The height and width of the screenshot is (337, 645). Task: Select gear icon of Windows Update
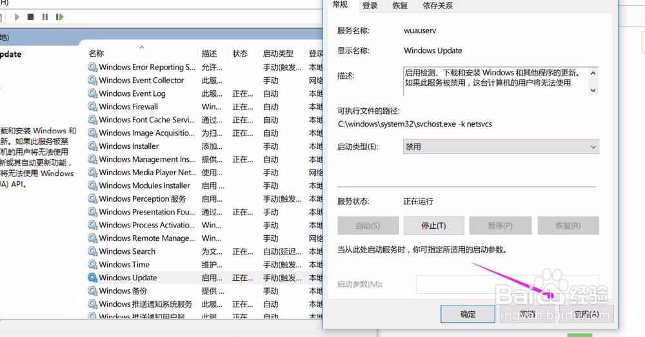click(x=92, y=278)
